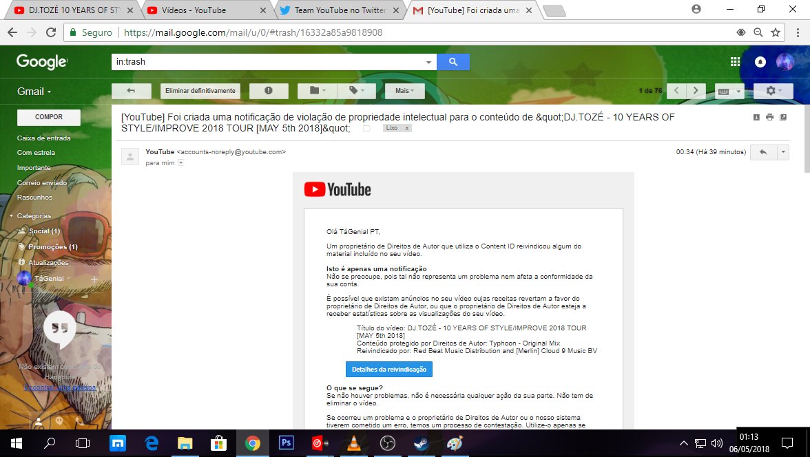Print this email conversation

[x=770, y=117]
